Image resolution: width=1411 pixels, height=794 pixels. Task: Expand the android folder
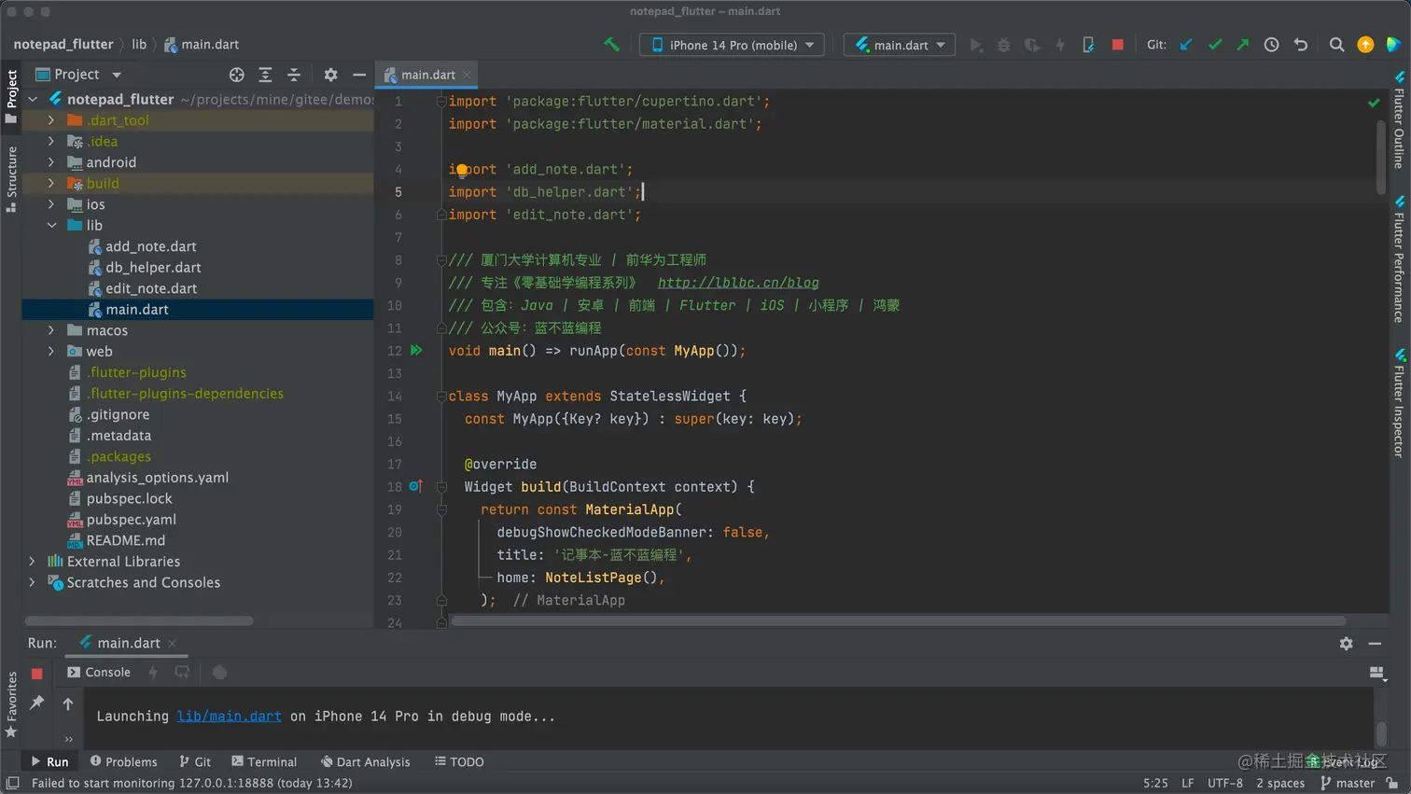[51, 162]
